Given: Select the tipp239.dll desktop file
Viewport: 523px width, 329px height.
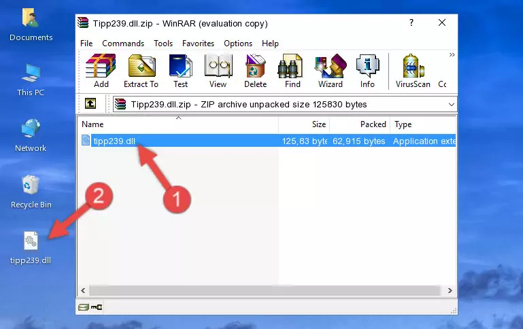Looking at the screenshot, I should coord(31,248).
